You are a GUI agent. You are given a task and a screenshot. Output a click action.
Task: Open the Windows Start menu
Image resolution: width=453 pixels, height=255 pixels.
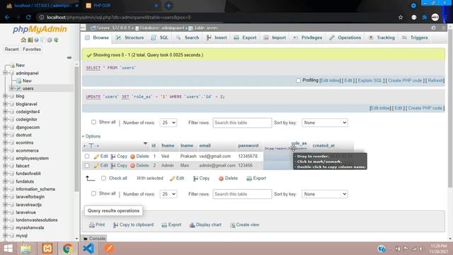(x=8, y=249)
